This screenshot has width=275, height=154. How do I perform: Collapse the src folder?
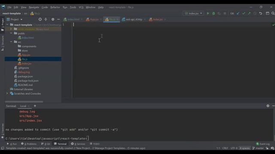[11, 42]
